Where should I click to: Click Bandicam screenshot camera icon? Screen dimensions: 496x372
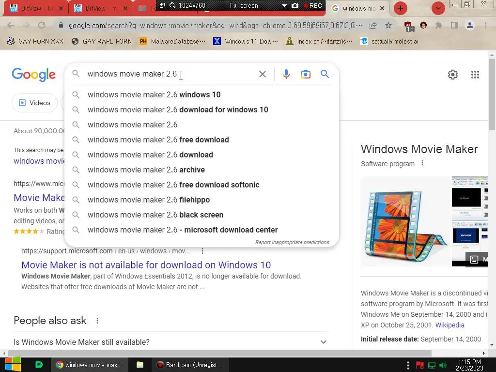(x=295, y=5)
